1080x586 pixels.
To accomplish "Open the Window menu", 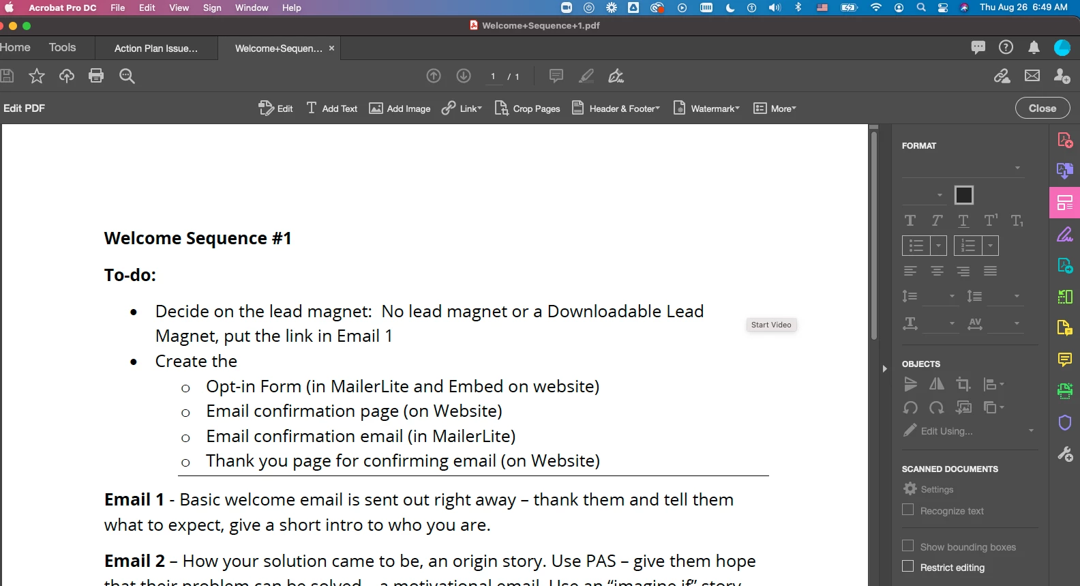I will coord(252,8).
